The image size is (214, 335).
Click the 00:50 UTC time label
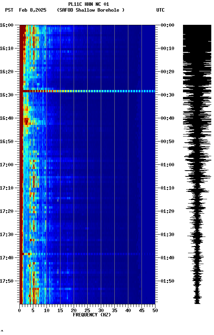[x=167, y=142]
